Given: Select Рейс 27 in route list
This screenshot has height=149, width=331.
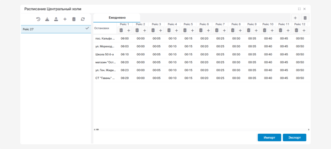Looking at the screenshot, I should tap(52, 29).
